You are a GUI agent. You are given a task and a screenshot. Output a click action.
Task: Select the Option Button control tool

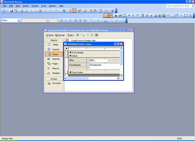(133, 15)
